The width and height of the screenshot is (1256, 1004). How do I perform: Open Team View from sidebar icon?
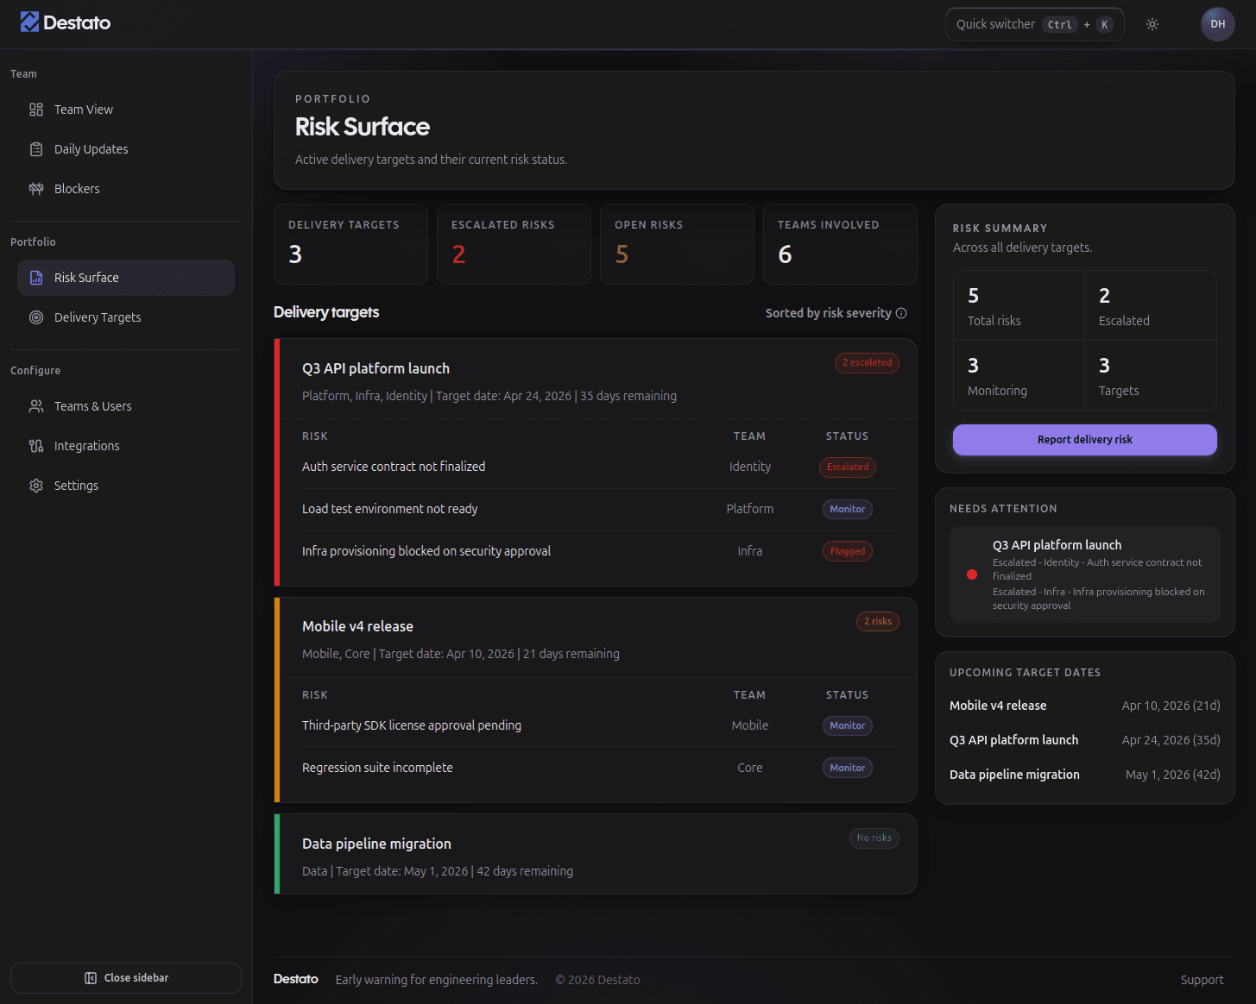pos(36,110)
